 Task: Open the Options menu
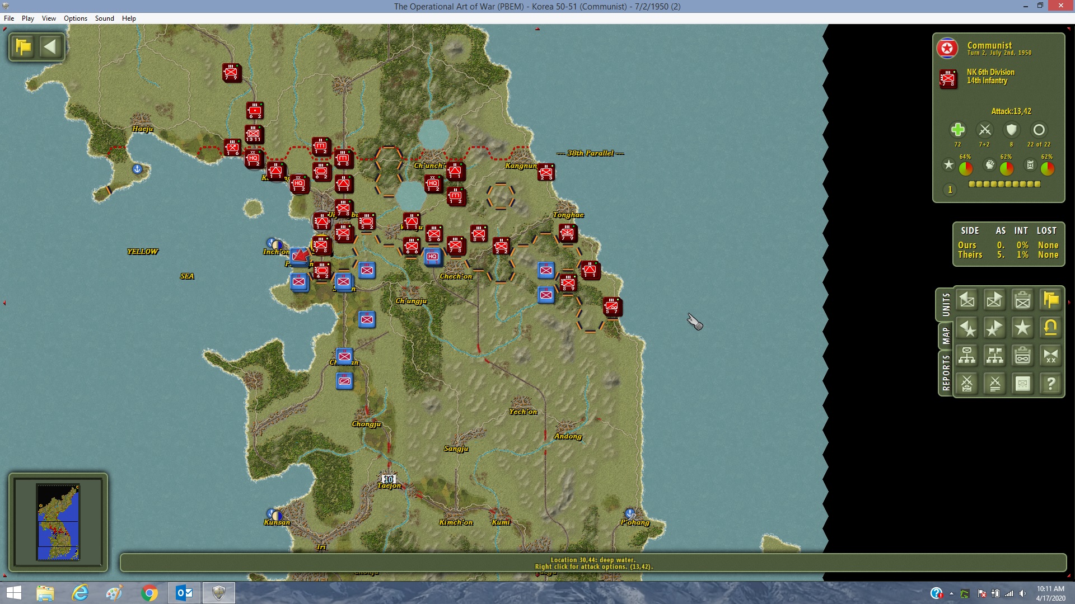[76, 18]
